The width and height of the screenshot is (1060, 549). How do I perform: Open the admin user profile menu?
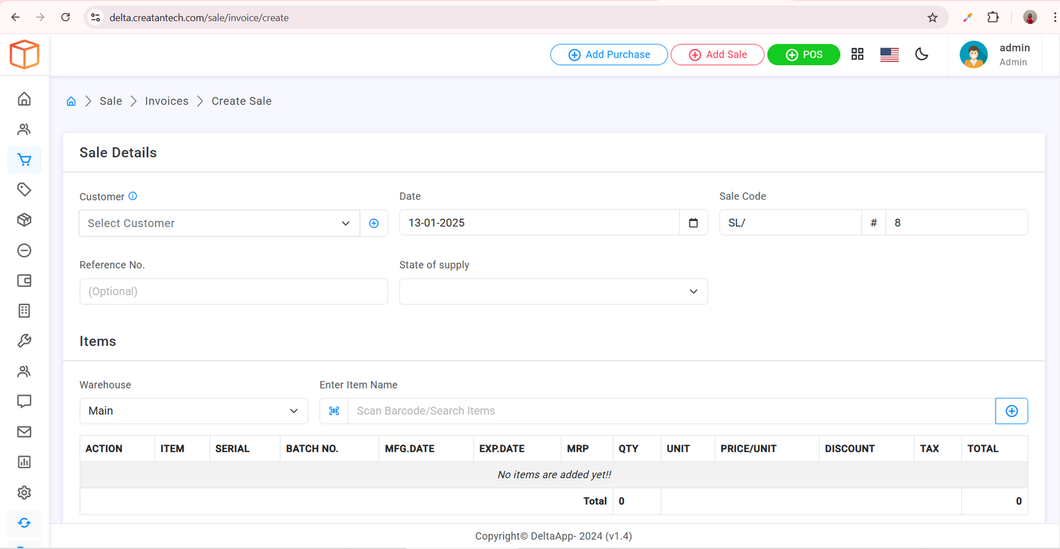[x=996, y=54]
